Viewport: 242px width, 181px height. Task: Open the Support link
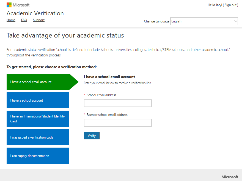38,20
